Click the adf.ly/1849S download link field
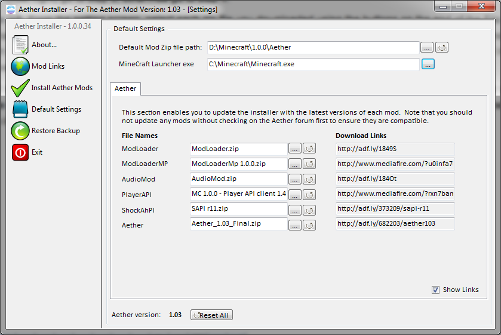 tap(395, 149)
